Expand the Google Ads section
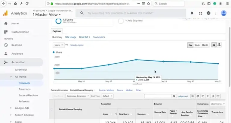The height and width of the screenshot is (123, 231). point(11,108)
